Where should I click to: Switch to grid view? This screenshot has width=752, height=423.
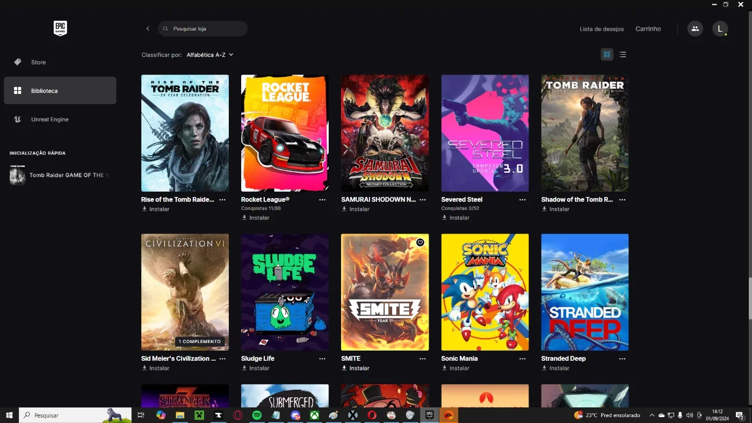[x=607, y=54]
